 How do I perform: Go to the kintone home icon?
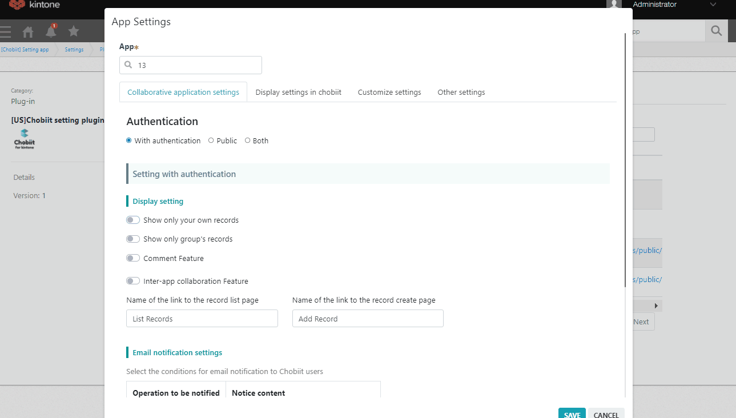(x=28, y=32)
